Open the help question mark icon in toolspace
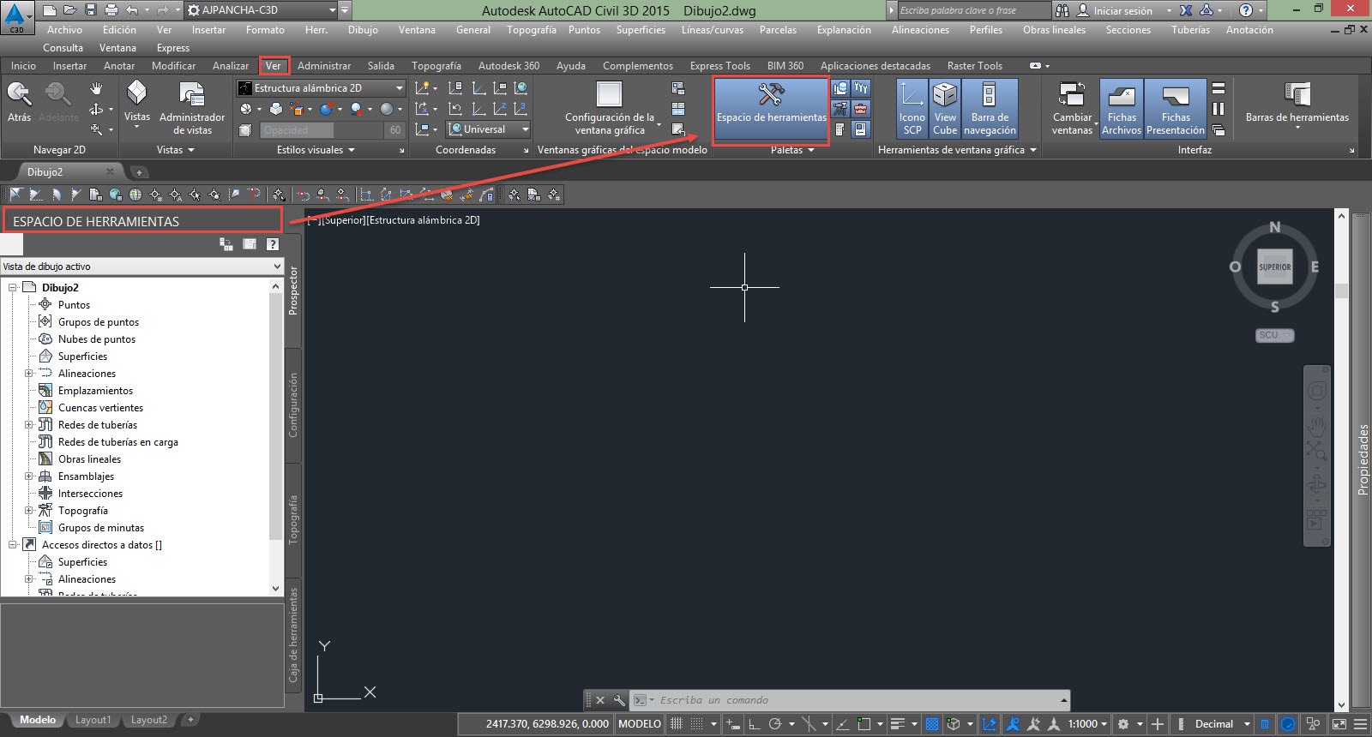Screen dimensions: 1372x737 [x=273, y=244]
